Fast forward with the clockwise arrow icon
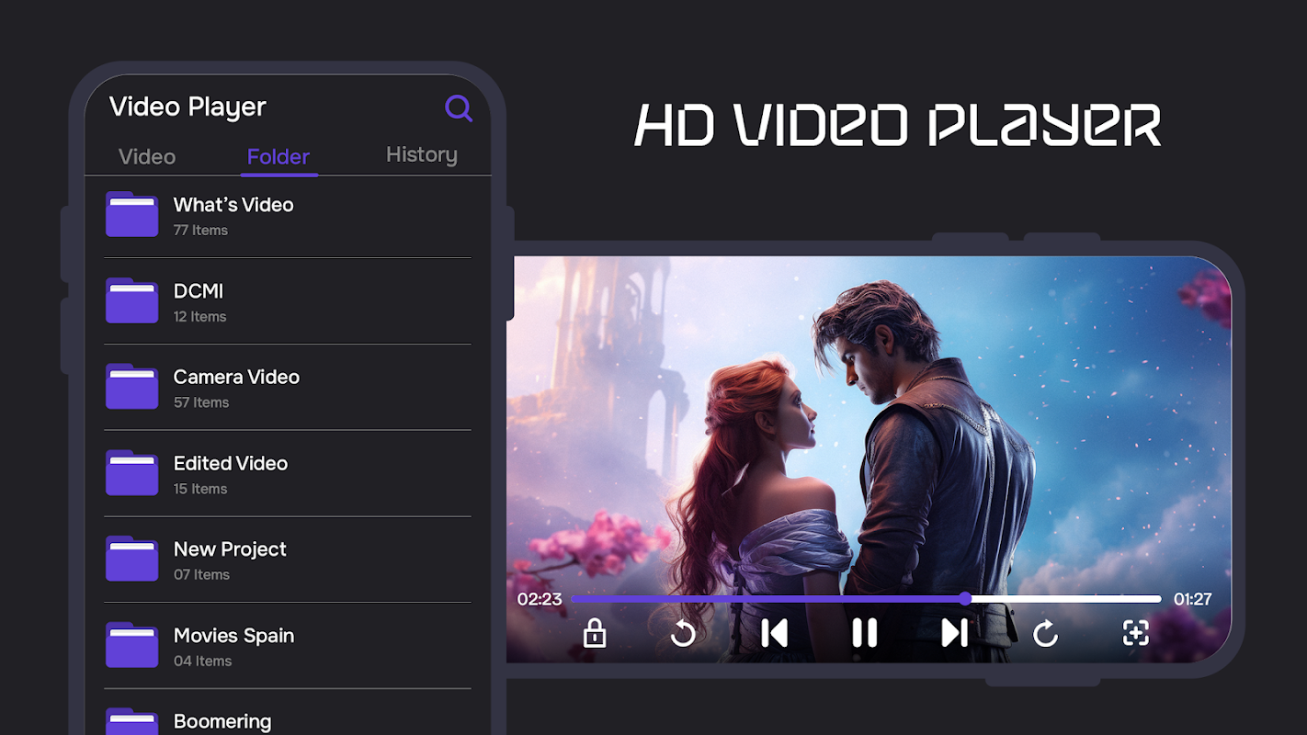This screenshot has height=735, width=1307. 1045,632
